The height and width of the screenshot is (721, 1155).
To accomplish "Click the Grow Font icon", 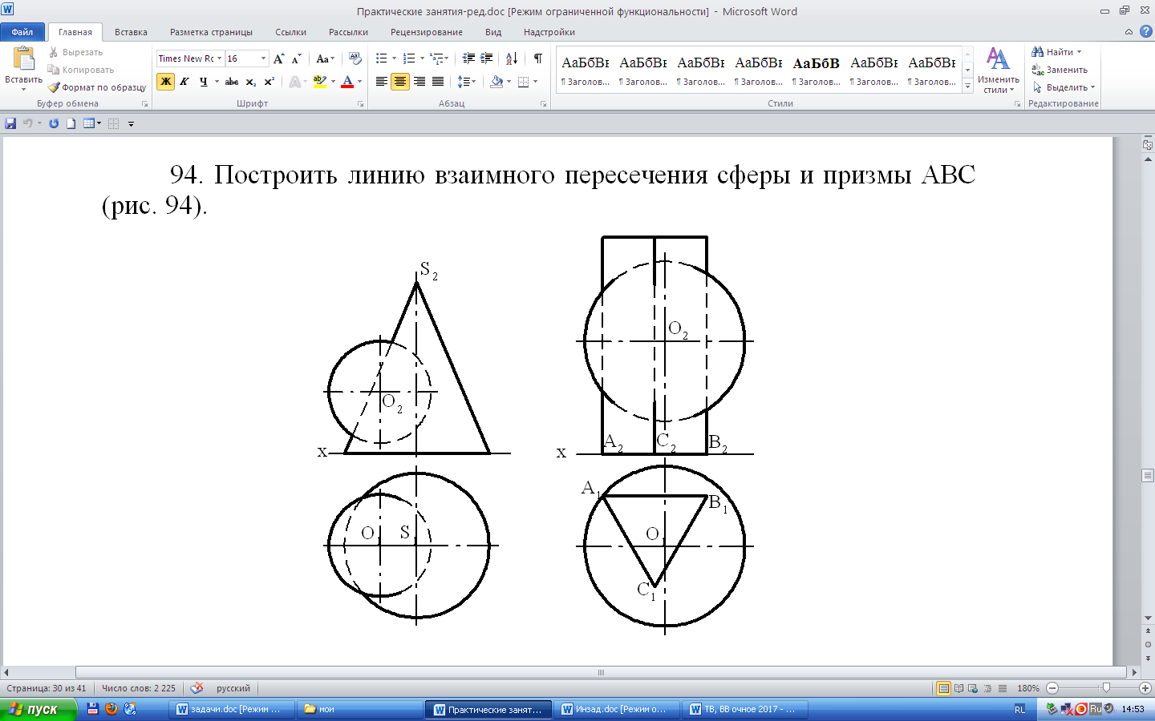I will 278,58.
